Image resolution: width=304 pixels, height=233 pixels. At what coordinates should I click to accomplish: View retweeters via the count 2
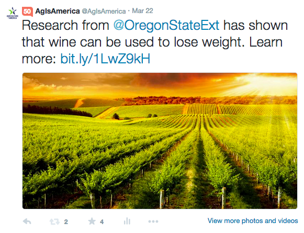pos(66,222)
